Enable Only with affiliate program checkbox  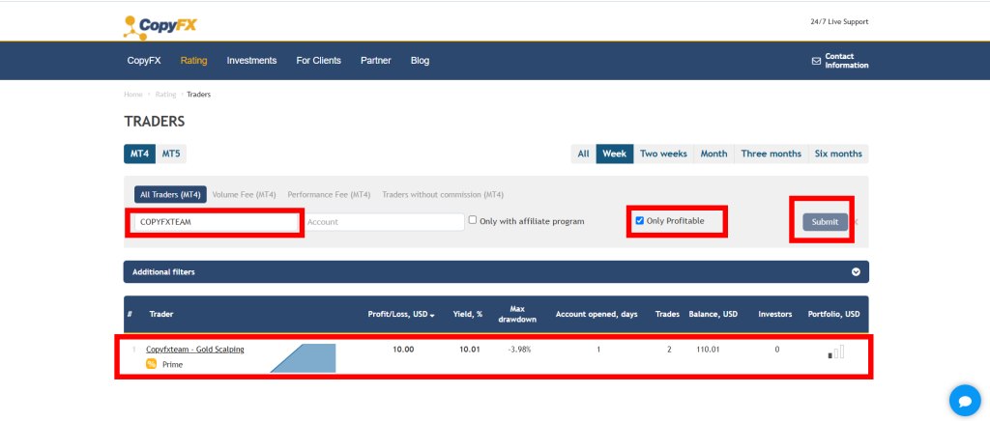(472, 220)
